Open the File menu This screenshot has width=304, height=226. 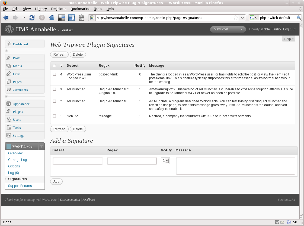coord(5,9)
